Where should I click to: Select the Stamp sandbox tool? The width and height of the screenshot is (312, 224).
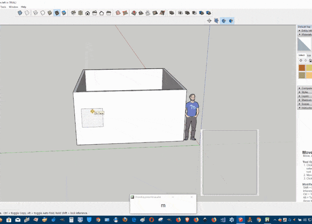(141, 13)
